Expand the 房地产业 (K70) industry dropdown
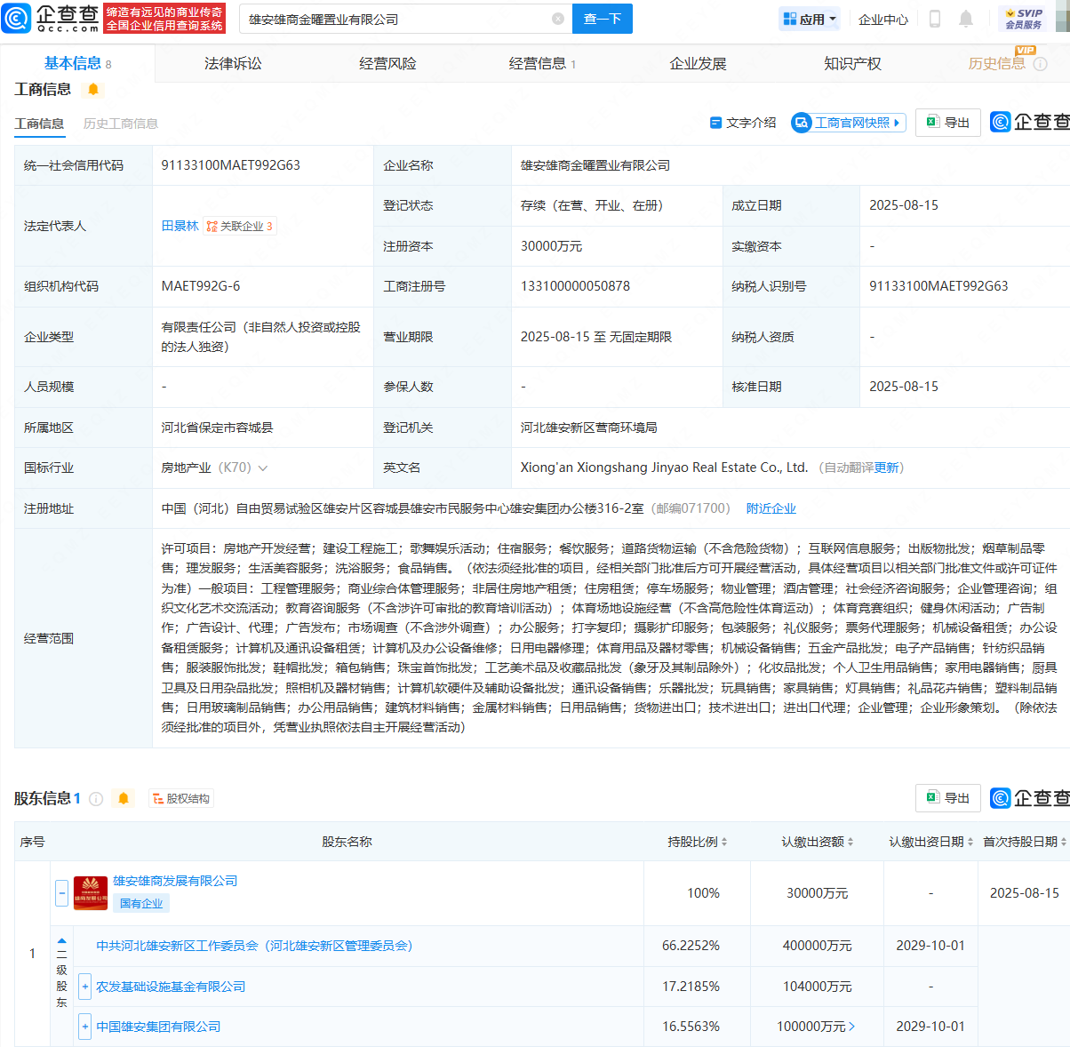The width and height of the screenshot is (1070, 1047). pyautogui.click(x=263, y=468)
